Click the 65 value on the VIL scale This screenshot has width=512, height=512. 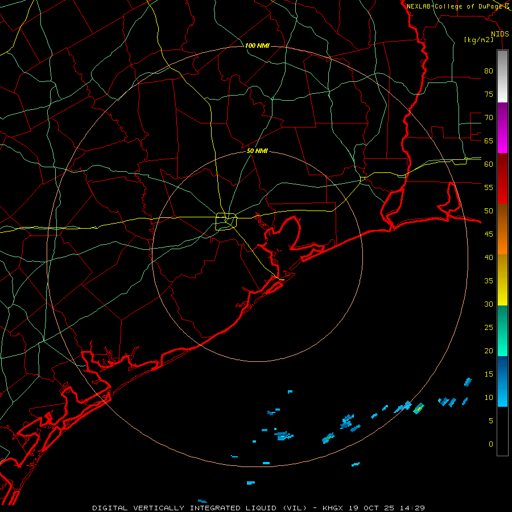click(x=489, y=141)
